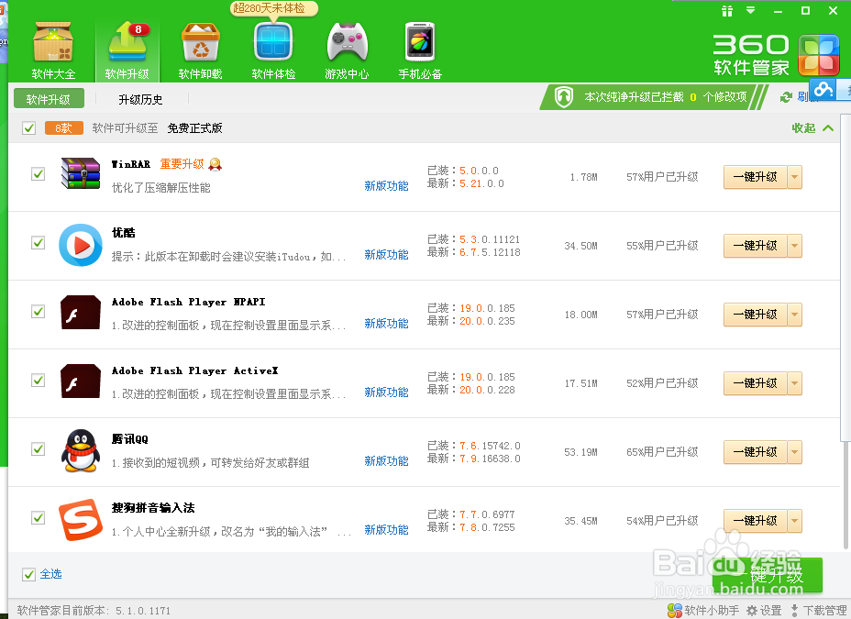This screenshot has width=851, height=619.
Task: Open 新版功能 link for 优酷
Action: point(386,254)
